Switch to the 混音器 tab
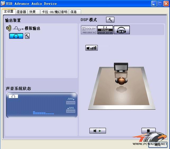Screen dimensions: 170x149 pyautogui.click(x=21, y=12)
